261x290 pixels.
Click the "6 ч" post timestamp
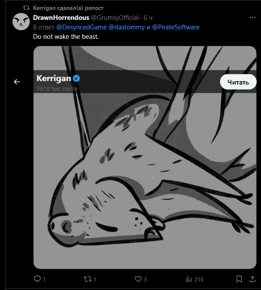click(x=148, y=18)
